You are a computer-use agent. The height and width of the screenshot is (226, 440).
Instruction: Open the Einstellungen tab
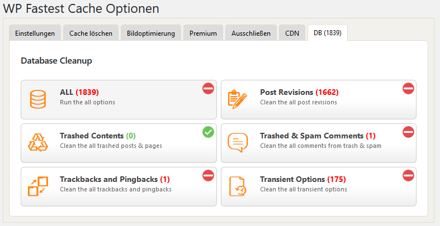35,33
